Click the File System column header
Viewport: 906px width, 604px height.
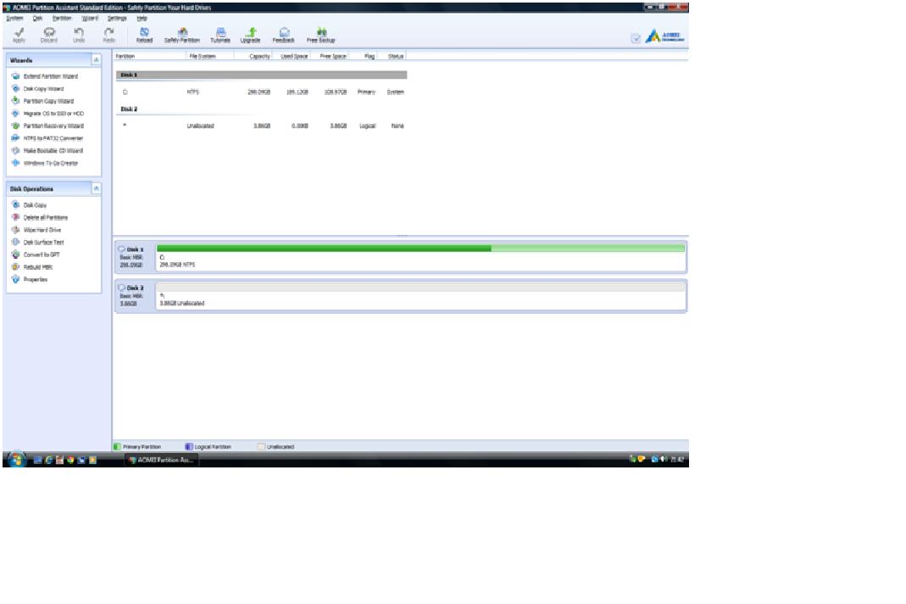(x=210, y=56)
